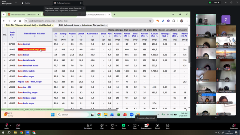Open Ardiansyah's screen share options
Screen dimensions: 240x135
coord(81,3)
